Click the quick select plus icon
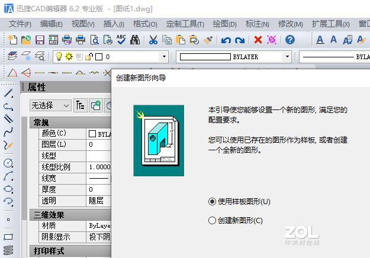The height and width of the screenshot is (258, 370). 95,105
